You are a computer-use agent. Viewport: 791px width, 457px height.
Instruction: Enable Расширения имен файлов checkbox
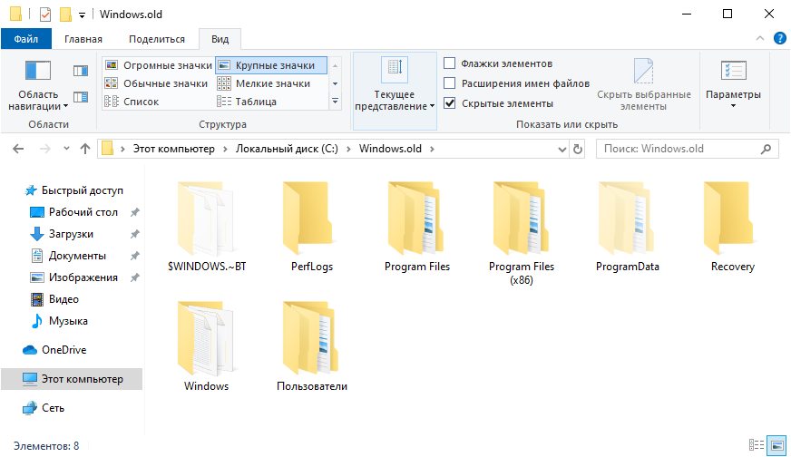click(x=450, y=83)
